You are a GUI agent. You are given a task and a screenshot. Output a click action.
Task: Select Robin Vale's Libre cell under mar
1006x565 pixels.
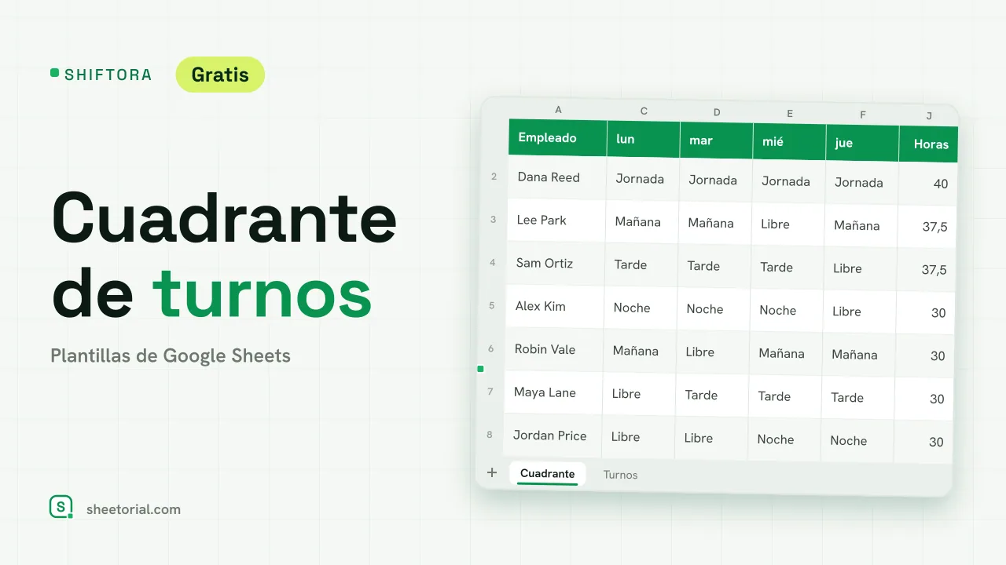click(713, 352)
